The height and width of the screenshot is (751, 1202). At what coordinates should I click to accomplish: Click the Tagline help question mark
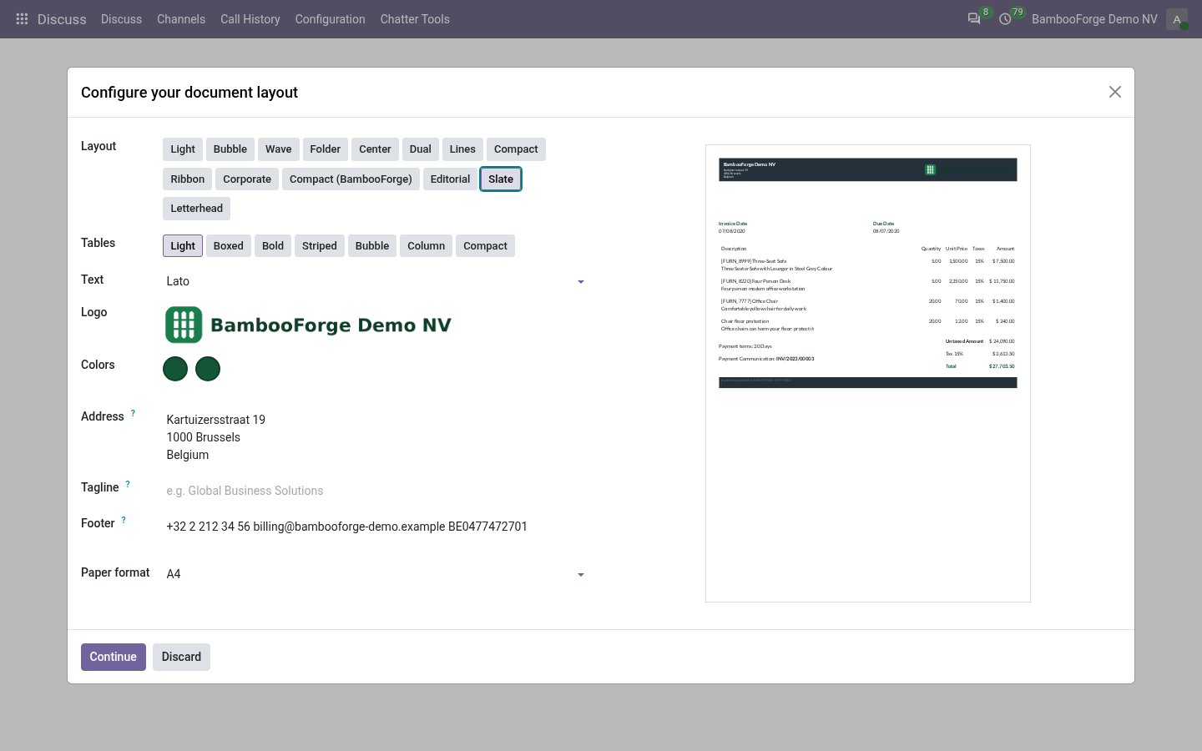[x=128, y=484]
